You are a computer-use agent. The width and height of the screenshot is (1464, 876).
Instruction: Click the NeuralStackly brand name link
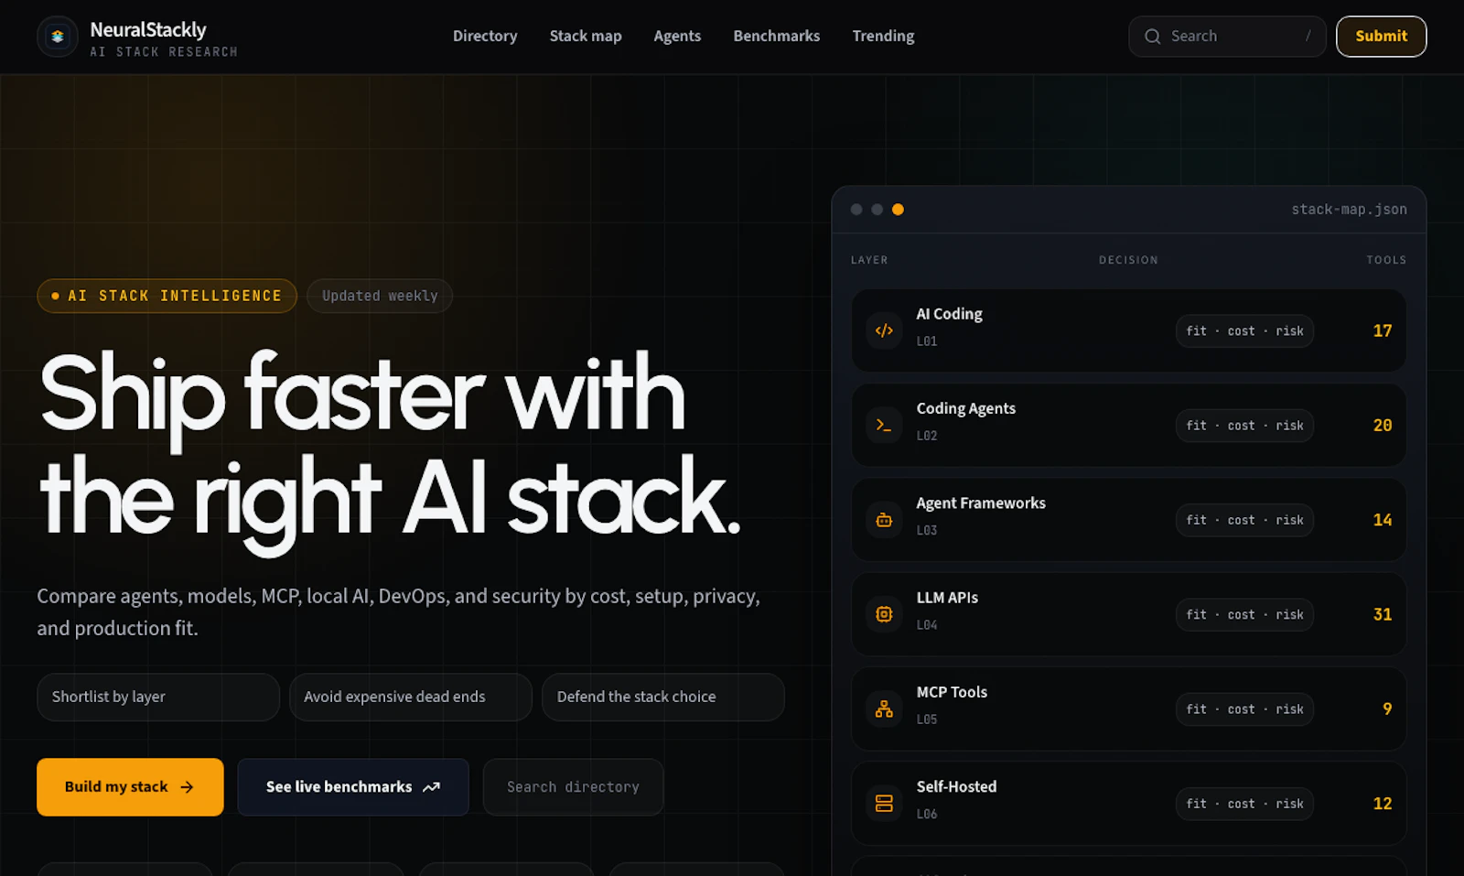click(x=148, y=29)
